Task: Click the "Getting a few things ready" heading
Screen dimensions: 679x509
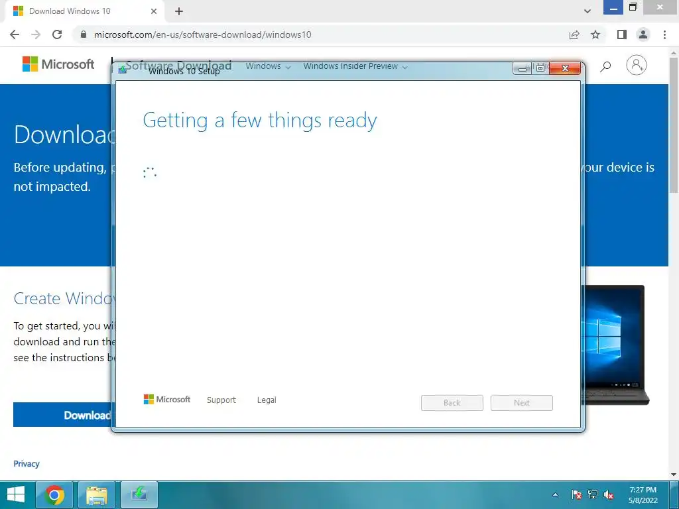Action: 260,121
